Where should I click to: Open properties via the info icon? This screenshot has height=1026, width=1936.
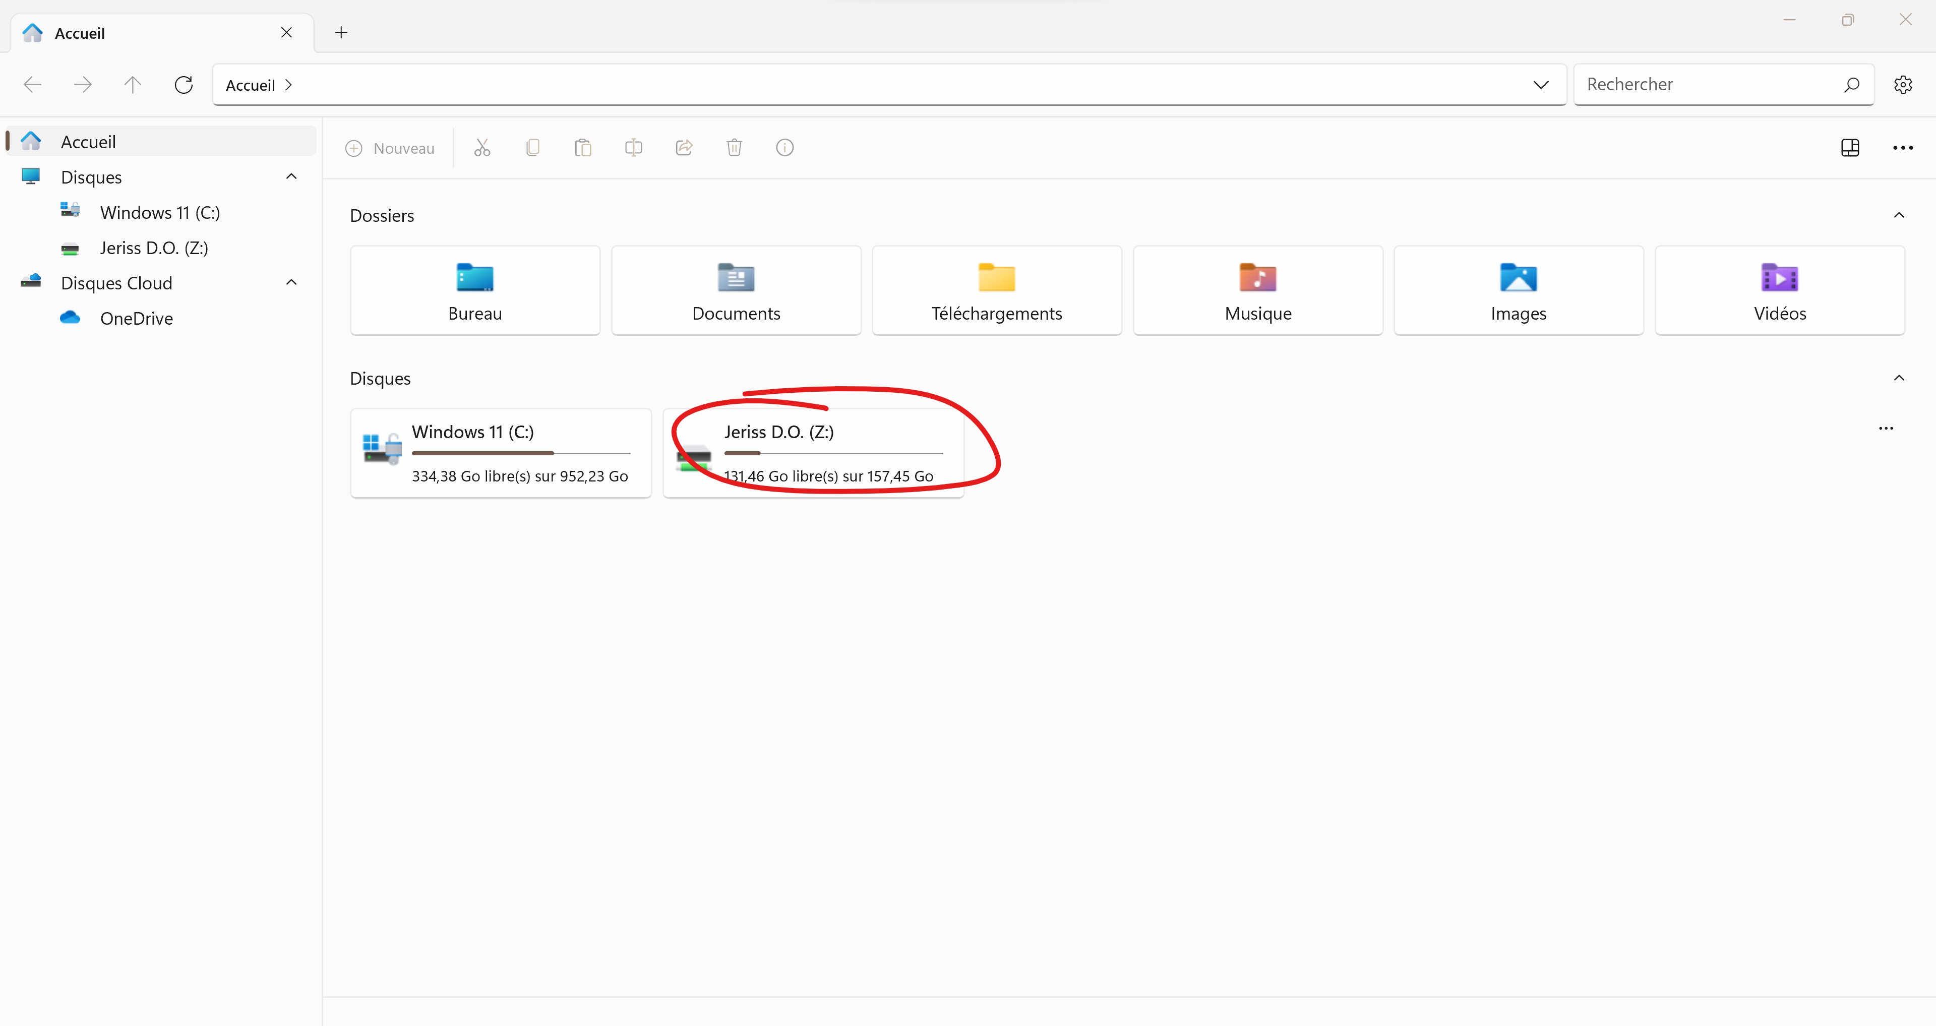point(784,147)
